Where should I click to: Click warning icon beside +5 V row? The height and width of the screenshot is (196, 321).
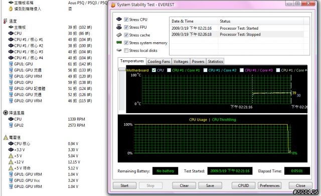pos(11,156)
